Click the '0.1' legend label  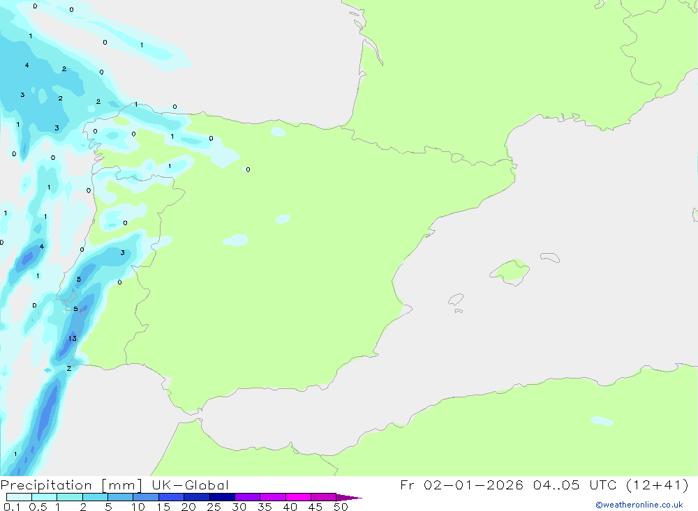(12, 507)
